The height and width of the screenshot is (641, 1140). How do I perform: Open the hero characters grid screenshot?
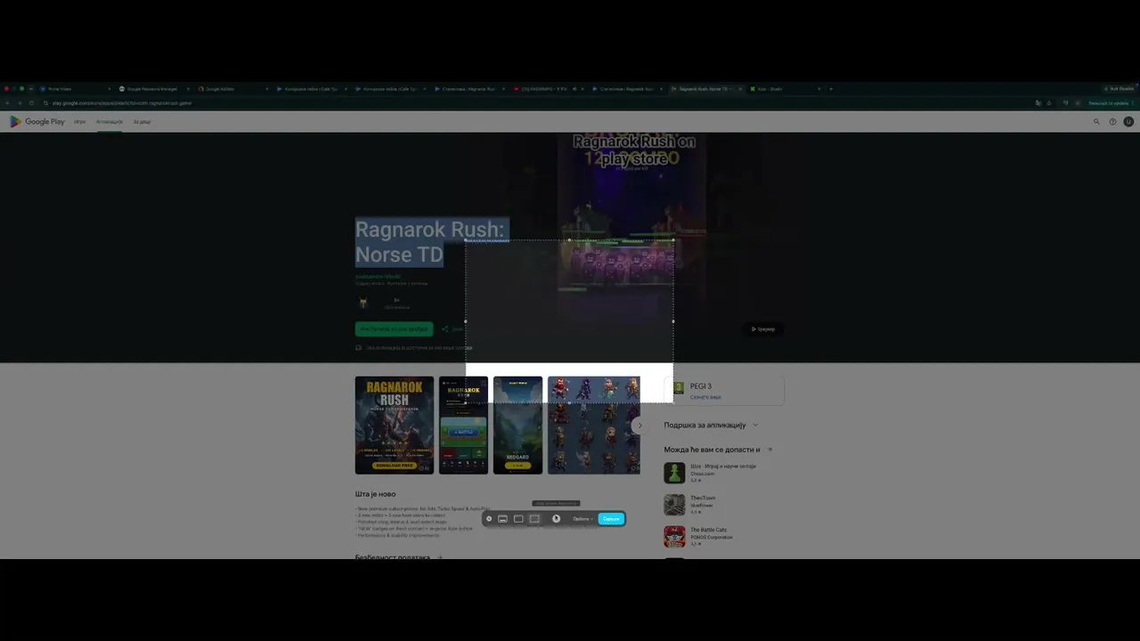594,425
